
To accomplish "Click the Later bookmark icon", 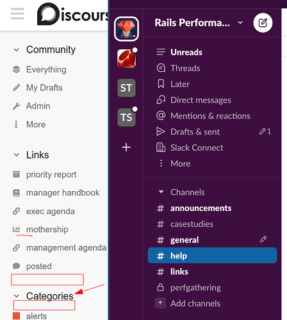I will click(161, 84).
